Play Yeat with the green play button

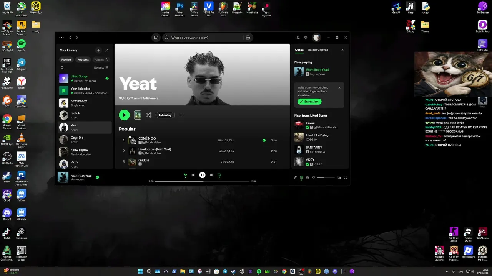pyautogui.click(x=124, y=115)
